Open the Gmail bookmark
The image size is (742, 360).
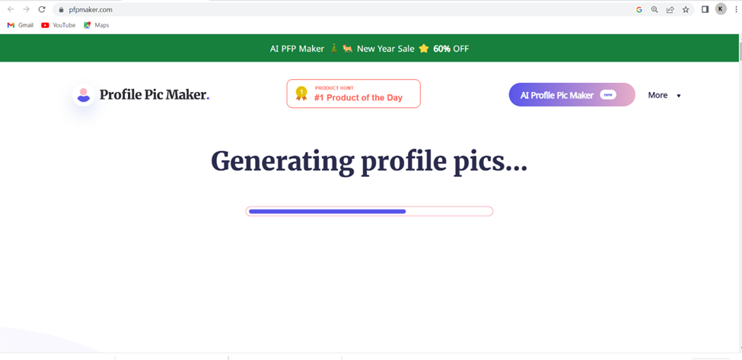coord(21,25)
